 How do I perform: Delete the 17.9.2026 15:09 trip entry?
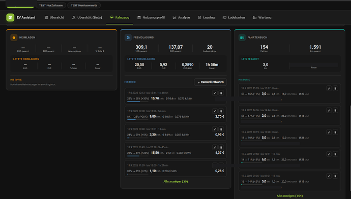point(335,88)
